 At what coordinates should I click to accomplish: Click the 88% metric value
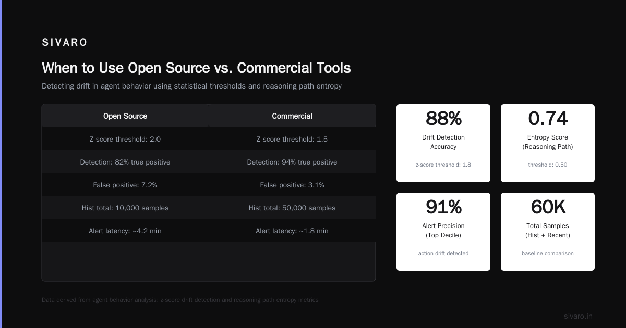click(x=443, y=119)
